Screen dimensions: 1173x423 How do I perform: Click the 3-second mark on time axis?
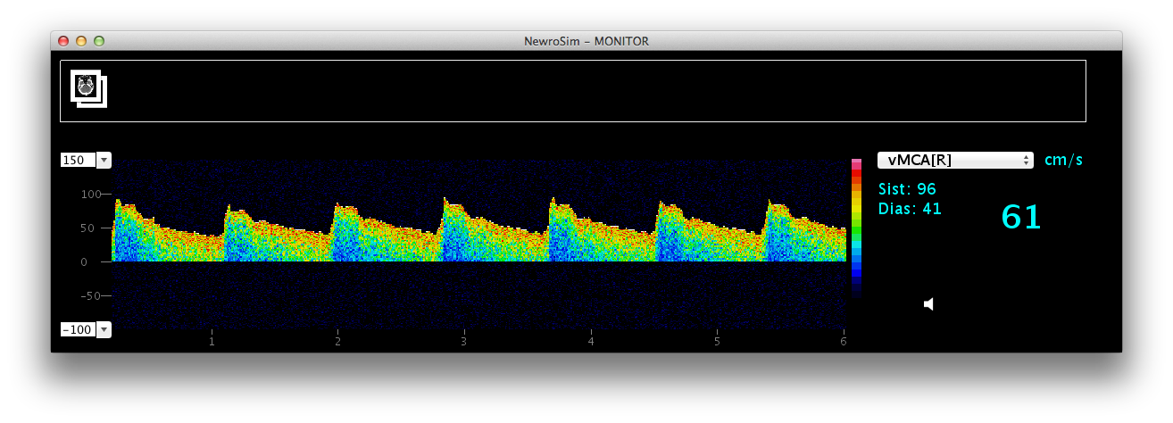click(464, 341)
